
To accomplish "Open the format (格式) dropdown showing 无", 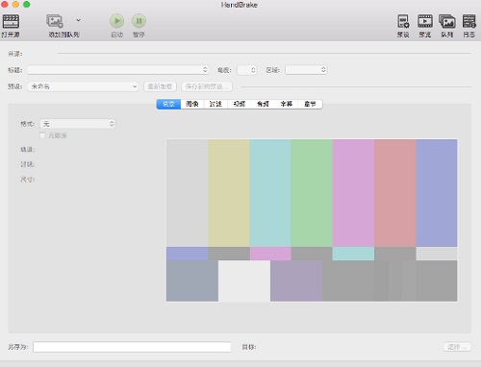I will point(78,124).
